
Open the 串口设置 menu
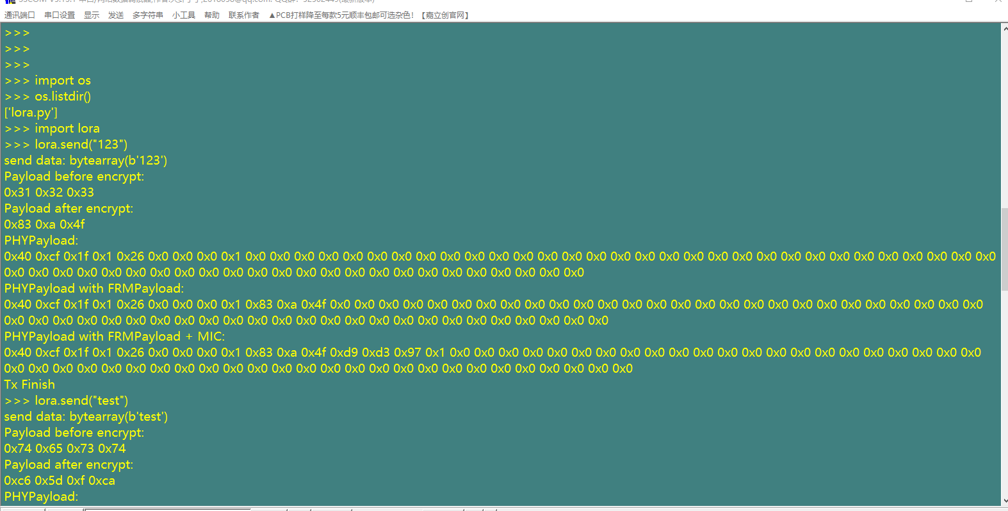coord(59,15)
